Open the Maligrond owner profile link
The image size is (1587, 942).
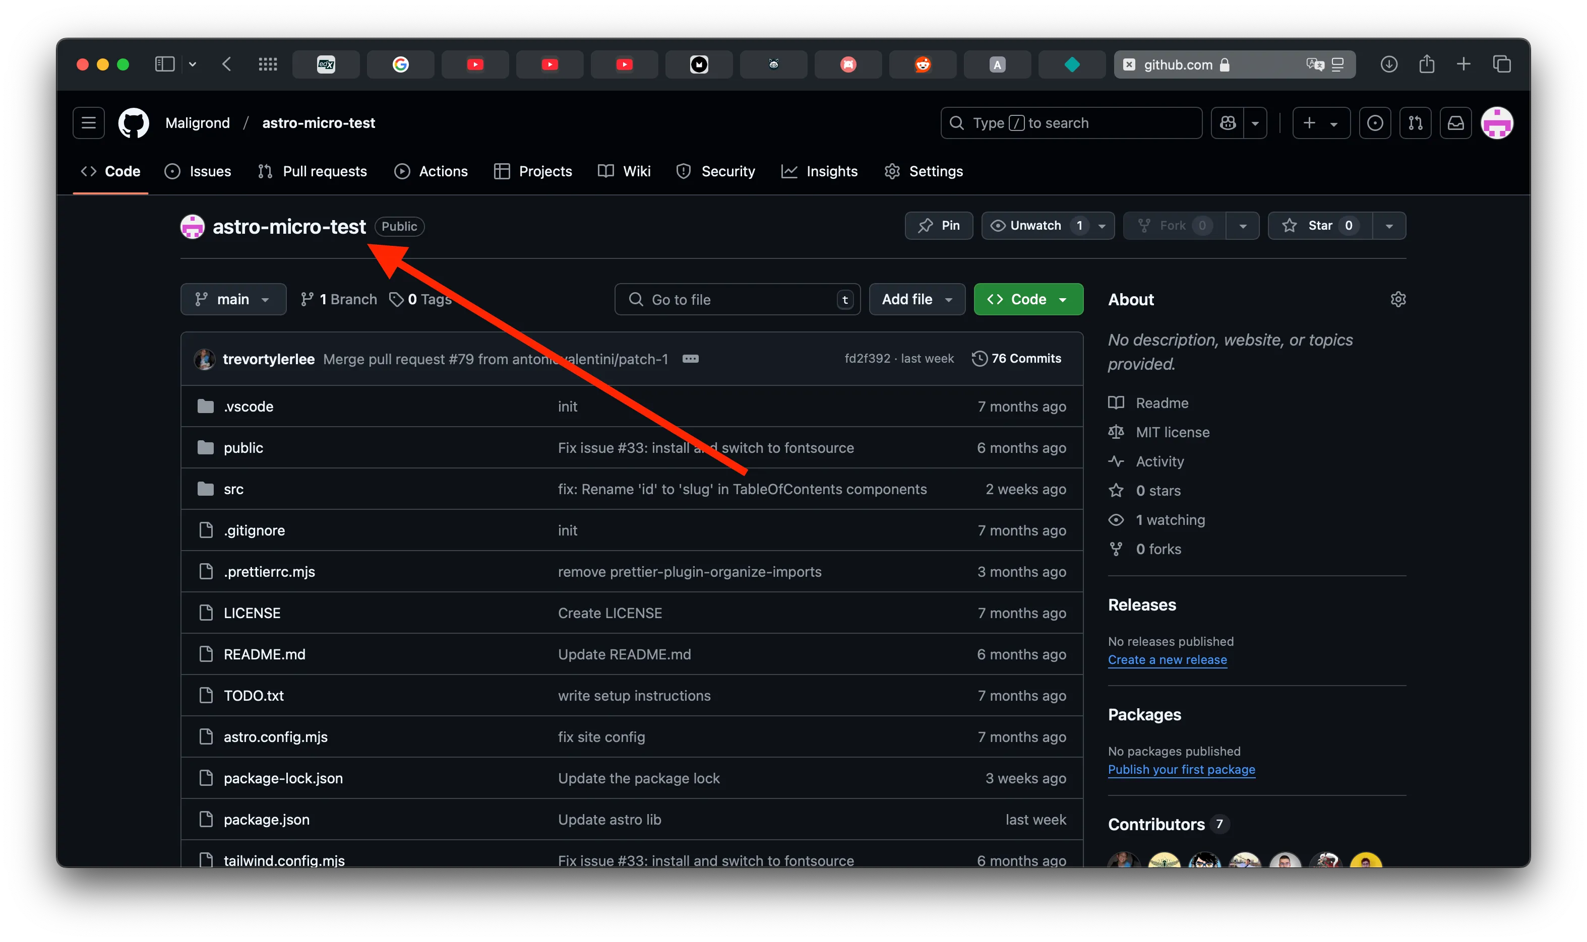click(x=198, y=122)
